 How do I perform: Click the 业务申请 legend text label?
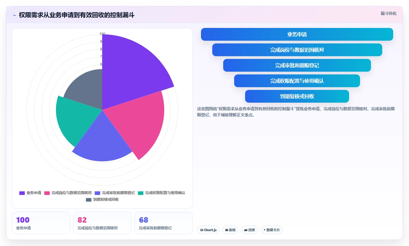pyautogui.click(x=34, y=193)
